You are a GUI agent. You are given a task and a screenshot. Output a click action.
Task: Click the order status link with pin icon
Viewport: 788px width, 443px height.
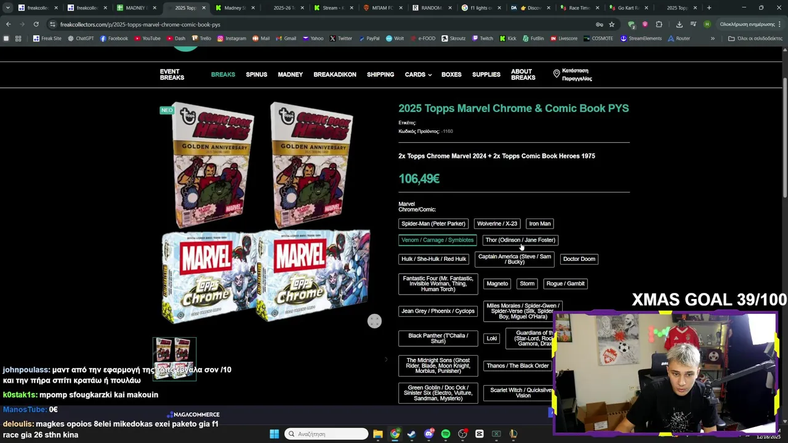[x=573, y=74]
